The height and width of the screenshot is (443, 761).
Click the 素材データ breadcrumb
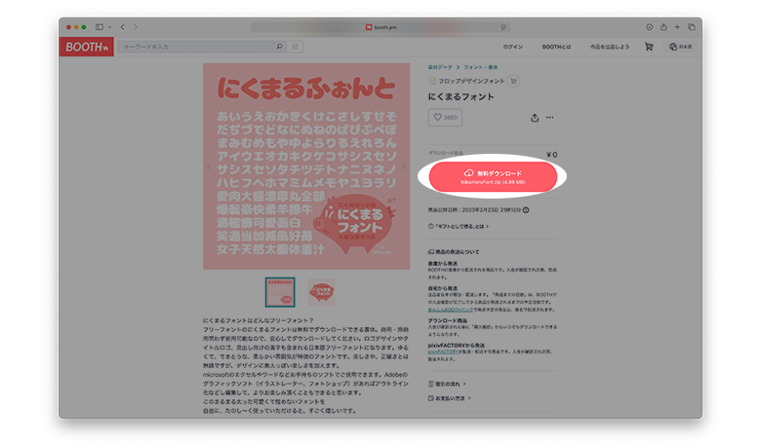point(440,67)
